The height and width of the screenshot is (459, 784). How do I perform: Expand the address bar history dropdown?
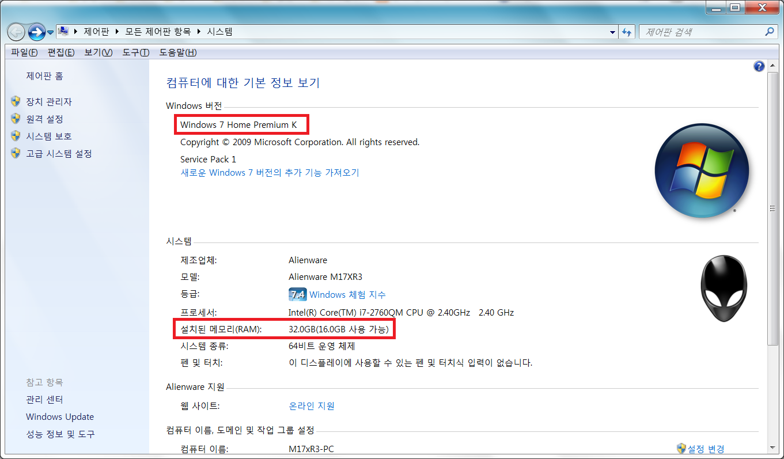tap(612, 32)
